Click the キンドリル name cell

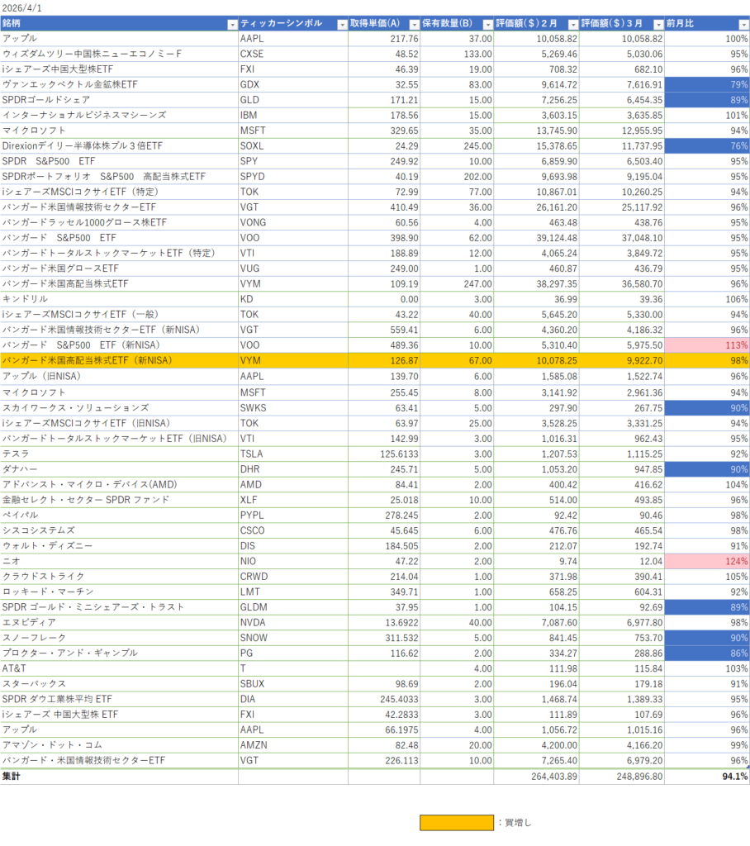(x=25, y=299)
